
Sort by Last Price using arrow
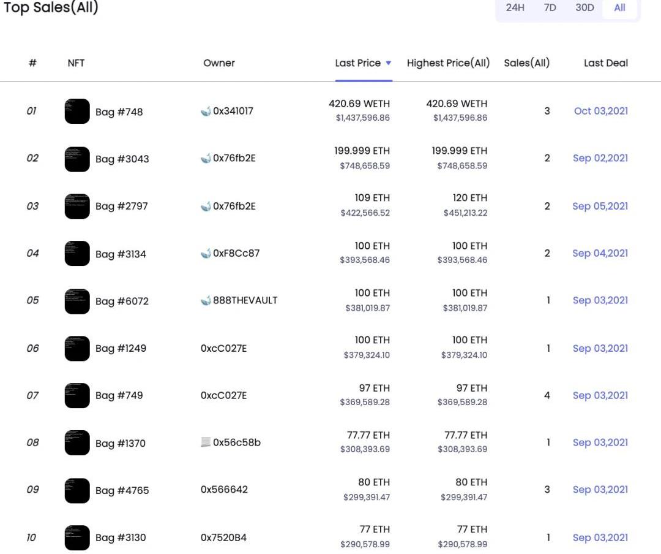tap(388, 63)
